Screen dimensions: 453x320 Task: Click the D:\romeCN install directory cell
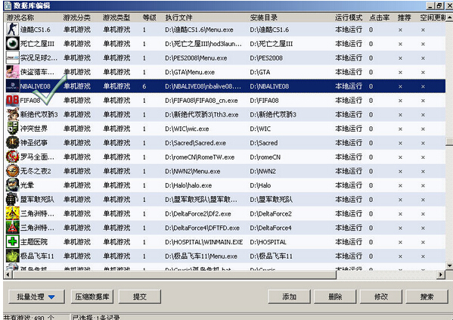[x=265, y=157]
